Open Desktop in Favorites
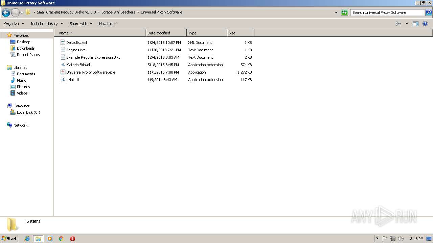This screenshot has width=433, height=243. [23, 42]
